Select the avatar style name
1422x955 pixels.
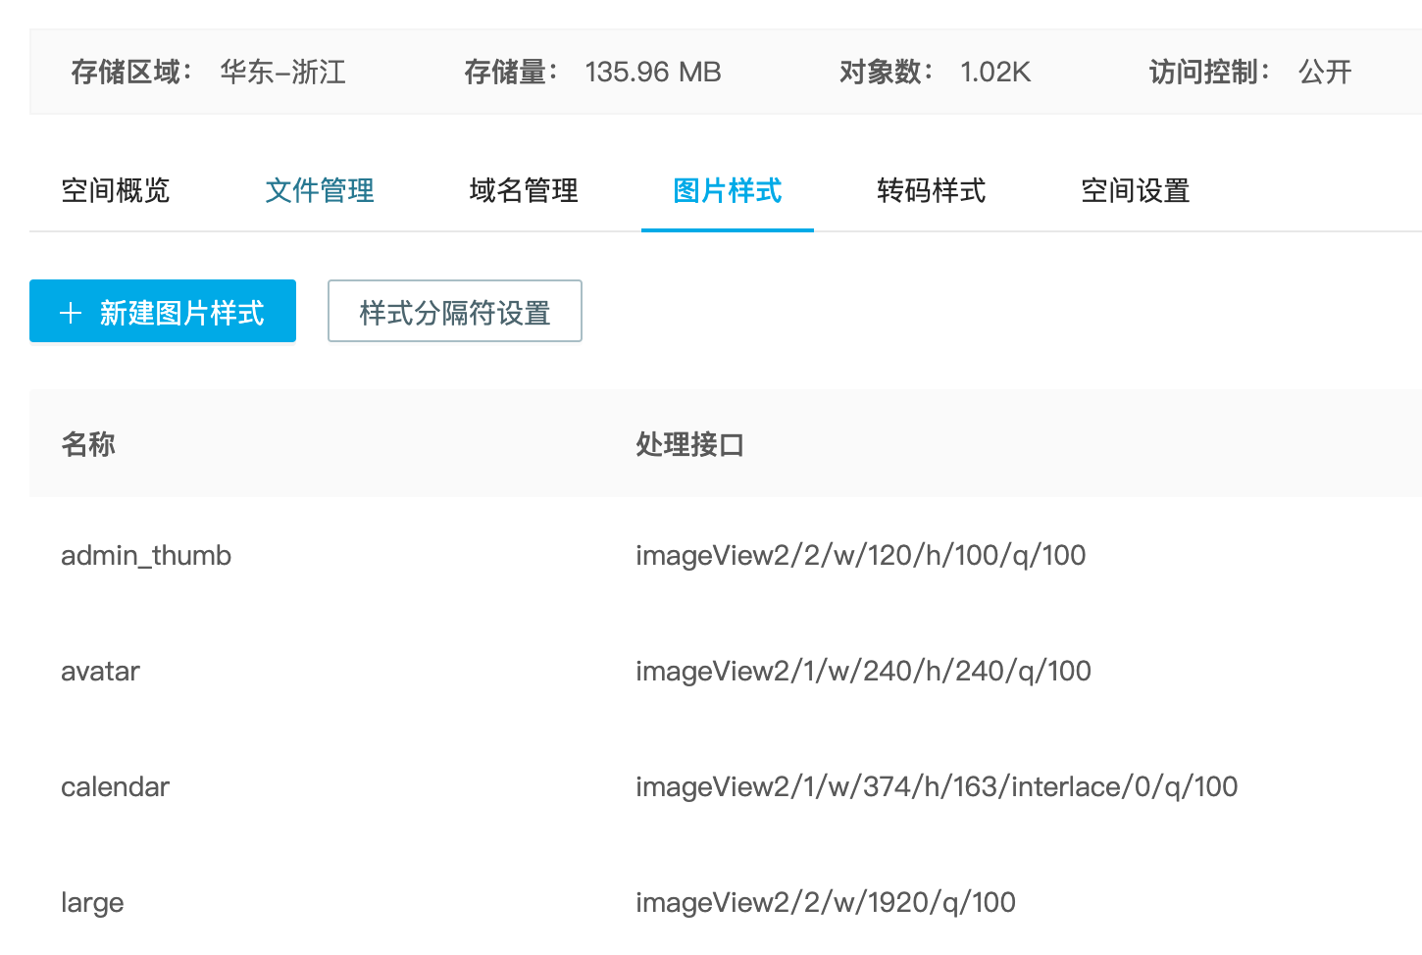pos(100,672)
